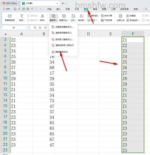Click the 数据对比 data compare icon
Viewport: 150px width, 155px height.
64,16
